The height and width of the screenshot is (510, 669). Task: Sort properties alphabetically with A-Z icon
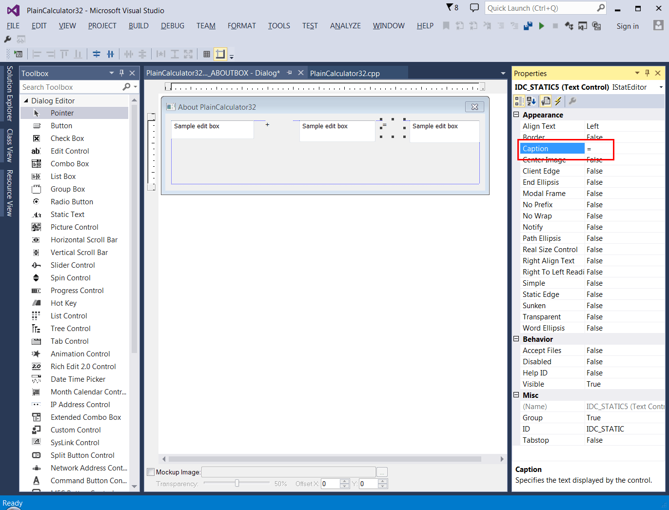(x=531, y=101)
